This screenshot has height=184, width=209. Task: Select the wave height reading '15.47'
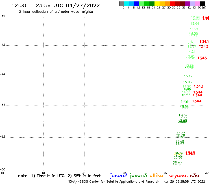click(188, 76)
